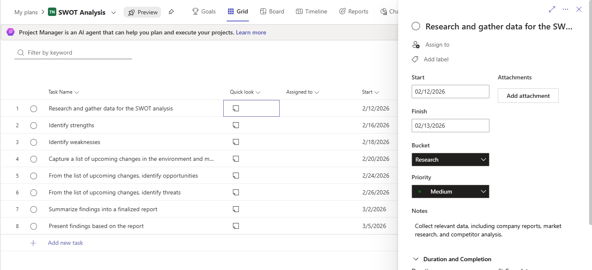
Task: Expand the task details to full screen
Action: pyautogui.click(x=552, y=9)
